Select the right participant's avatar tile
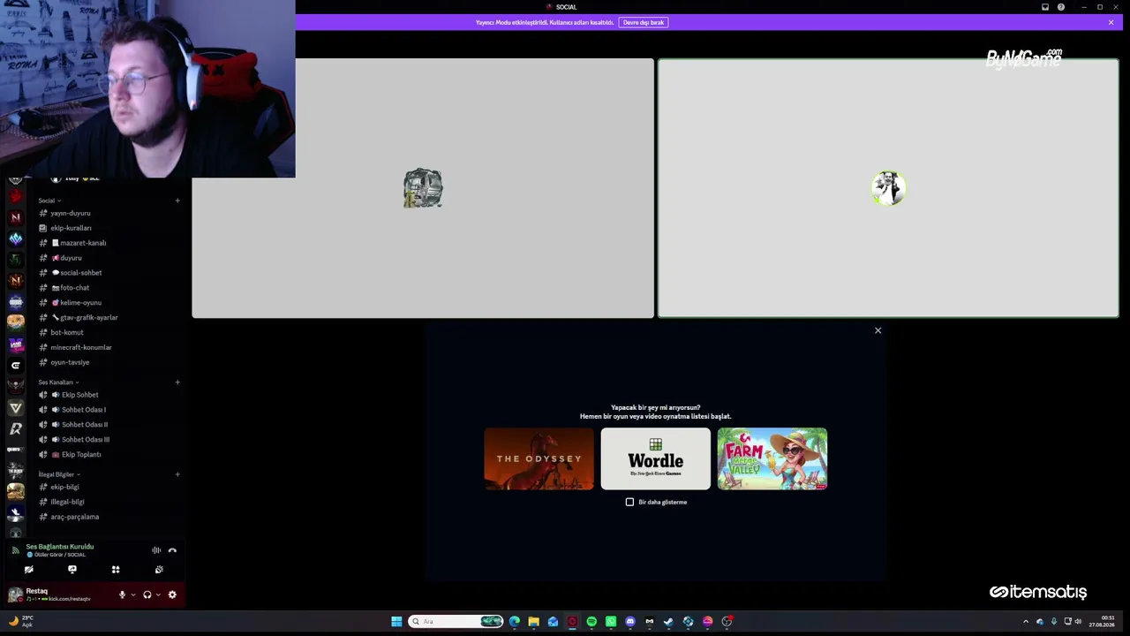The height and width of the screenshot is (636, 1130). (888, 188)
